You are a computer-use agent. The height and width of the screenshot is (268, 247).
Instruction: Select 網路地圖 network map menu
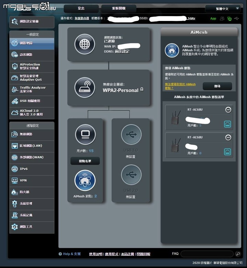tap(32, 43)
